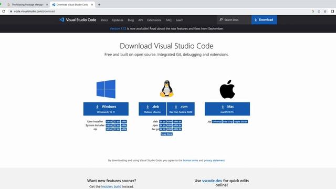Download the .rpm Red Hat, Fedora package
Image resolution: width=336 pixels, height=189 pixels.
pyautogui.click(x=181, y=109)
